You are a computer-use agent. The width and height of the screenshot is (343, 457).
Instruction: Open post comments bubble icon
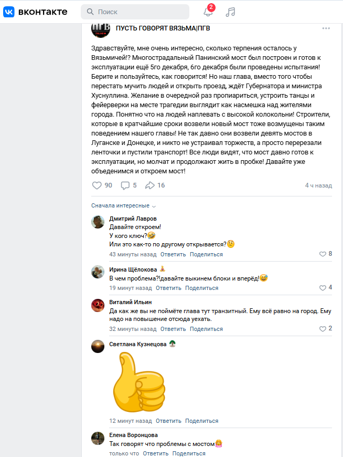tap(125, 185)
